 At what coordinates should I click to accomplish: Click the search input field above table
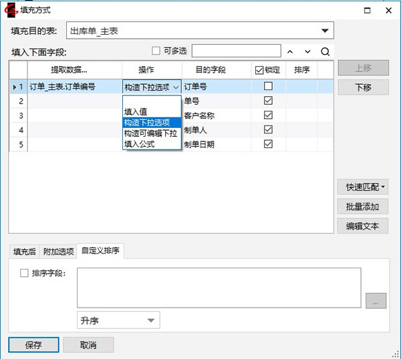(236, 51)
